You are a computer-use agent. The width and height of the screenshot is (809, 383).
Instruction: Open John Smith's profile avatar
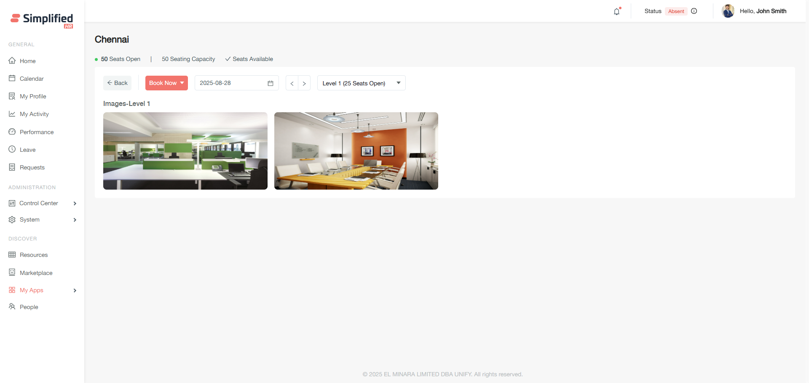point(728,11)
